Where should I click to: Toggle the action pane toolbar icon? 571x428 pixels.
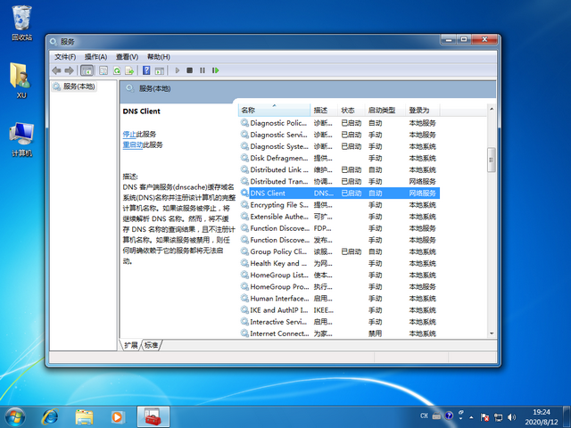coord(160,70)
